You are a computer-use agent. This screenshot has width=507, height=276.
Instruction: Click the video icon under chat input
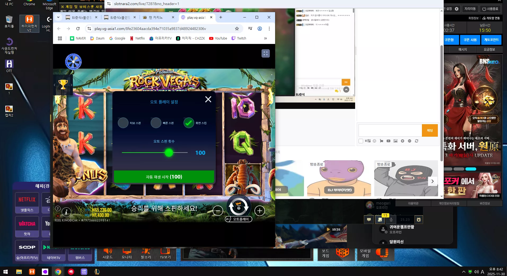pyautogui.click(x=388, y=141)
